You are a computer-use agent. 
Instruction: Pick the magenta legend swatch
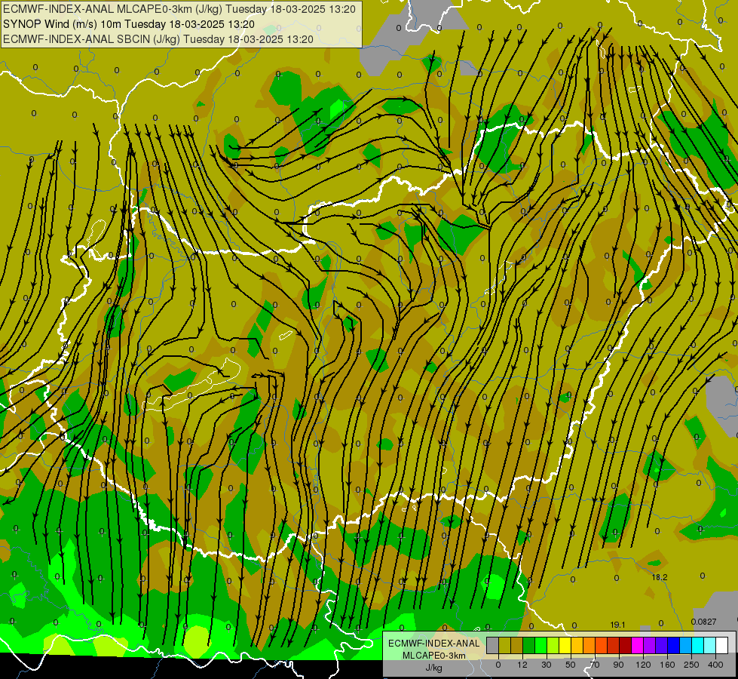coord(637,646)
